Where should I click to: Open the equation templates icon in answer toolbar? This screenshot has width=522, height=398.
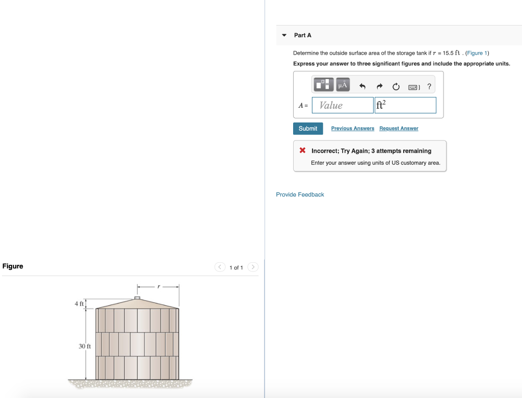coord(323,85)
